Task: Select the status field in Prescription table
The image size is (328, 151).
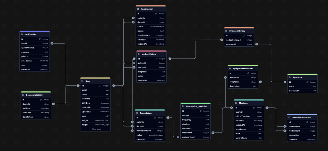Action: [x=150, y=135]
